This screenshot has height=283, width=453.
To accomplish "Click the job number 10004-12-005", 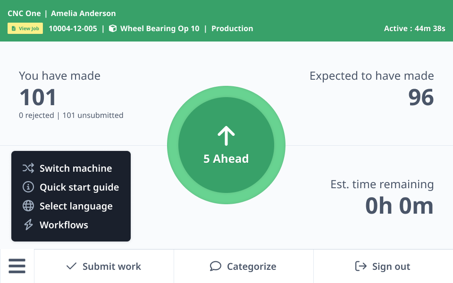I will tap(73, 29).
